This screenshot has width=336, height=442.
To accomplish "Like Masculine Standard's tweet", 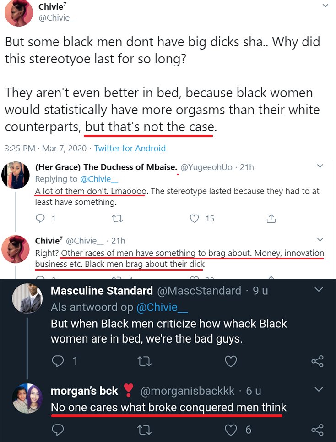I will [x=231, y=362].
